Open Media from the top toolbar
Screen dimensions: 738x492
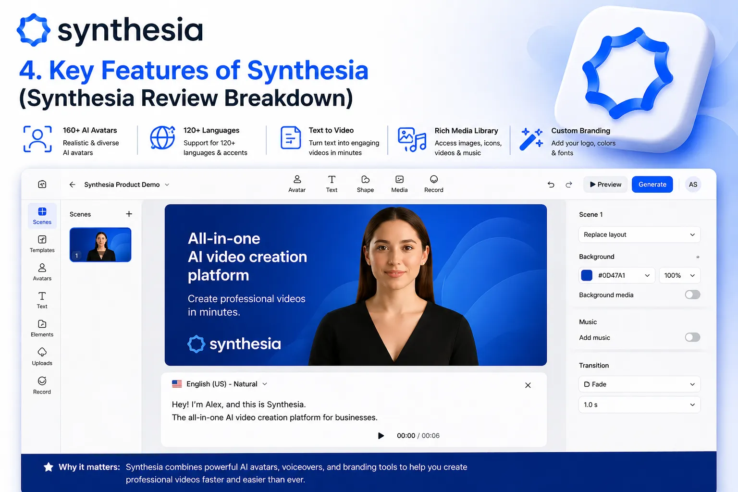click(x=399, y=184)
